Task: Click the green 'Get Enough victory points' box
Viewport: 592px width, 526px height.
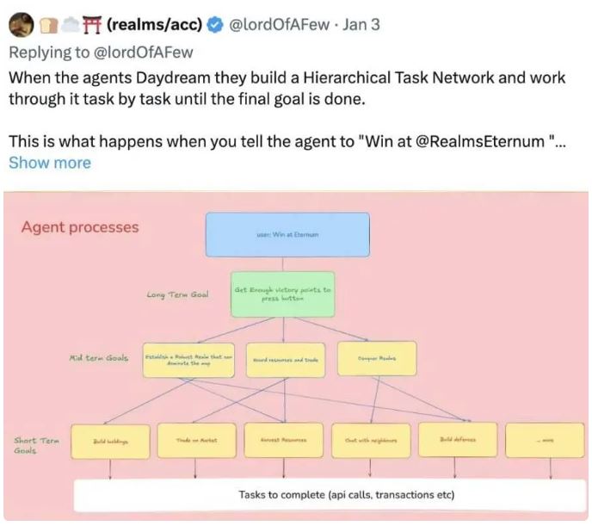Action: click(x=282, y=294)
